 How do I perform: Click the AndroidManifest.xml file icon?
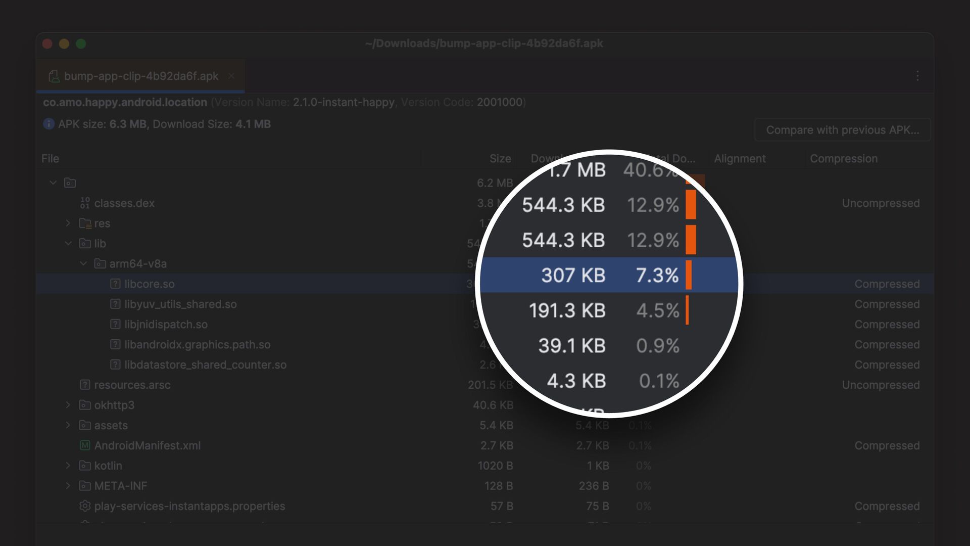point(85,445)
